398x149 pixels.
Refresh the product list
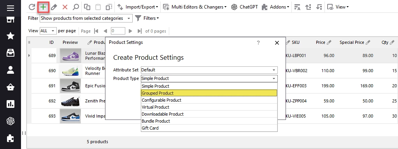[32, 7]
